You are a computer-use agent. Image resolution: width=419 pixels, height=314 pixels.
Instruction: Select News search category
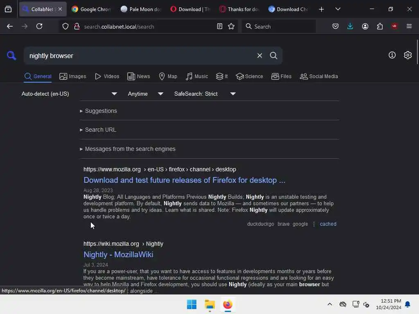coord(138,76)
